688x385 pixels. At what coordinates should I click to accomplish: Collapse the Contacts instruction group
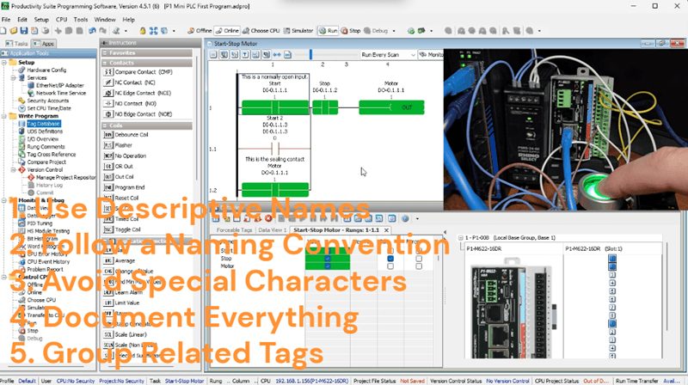point(105,63)
